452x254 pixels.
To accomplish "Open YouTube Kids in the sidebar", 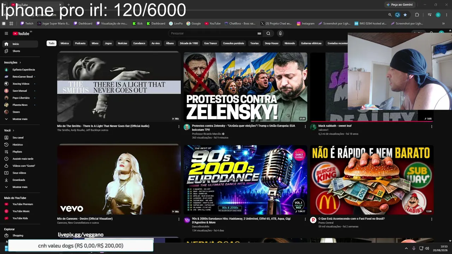I will coord(20,218).
